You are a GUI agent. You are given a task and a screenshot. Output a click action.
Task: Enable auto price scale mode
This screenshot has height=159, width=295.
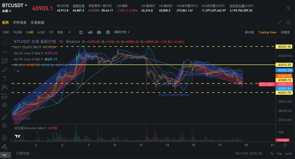(x=288, y=153)
